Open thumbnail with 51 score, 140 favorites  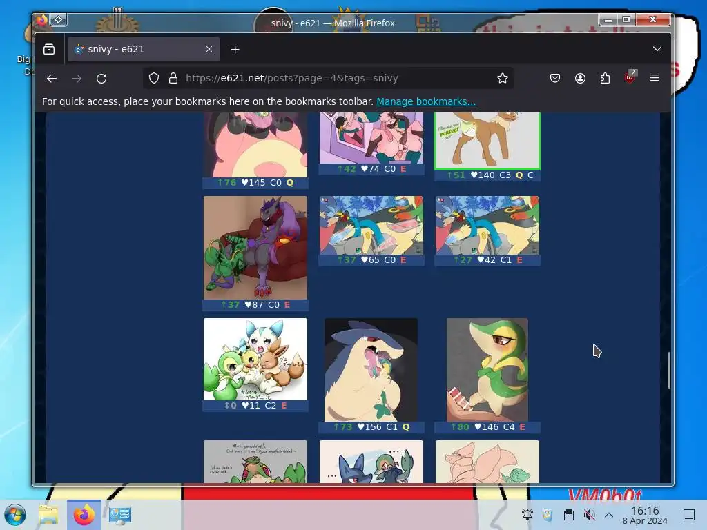coord(487,141)
